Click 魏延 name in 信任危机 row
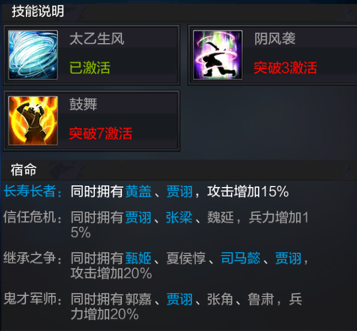 [220, 217]
